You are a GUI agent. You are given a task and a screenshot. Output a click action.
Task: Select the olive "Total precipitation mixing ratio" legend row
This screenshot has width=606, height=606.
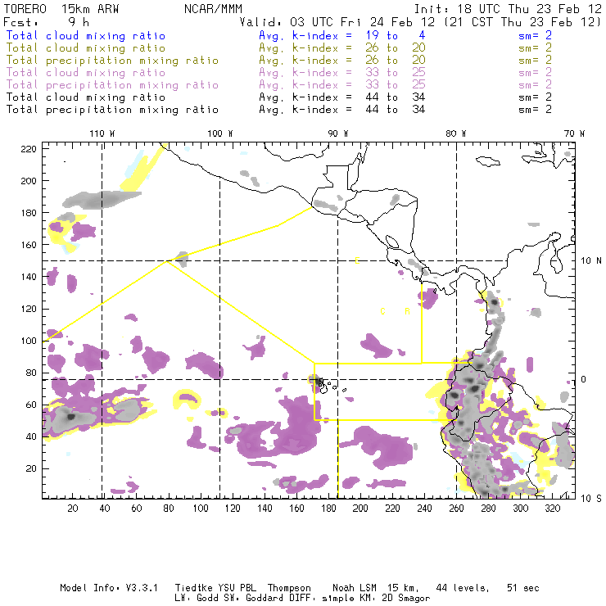(x=112, y=61)
